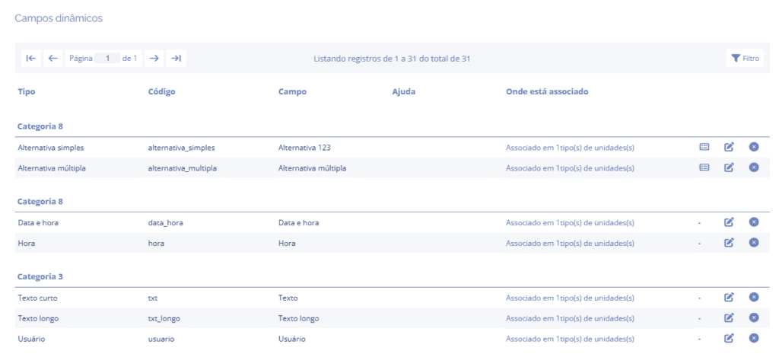Edit the Usuário field
The image size is (779, 357).
click(x=729, y=338)
